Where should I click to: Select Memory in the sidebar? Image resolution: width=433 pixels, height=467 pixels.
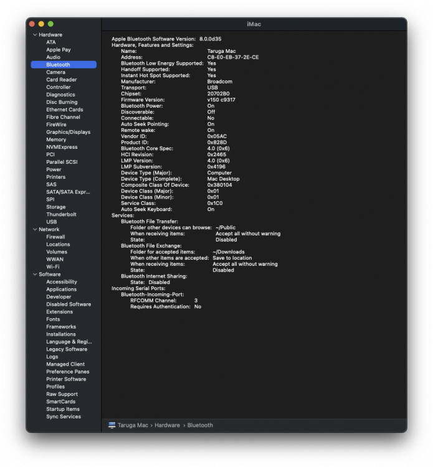[56, 139]
